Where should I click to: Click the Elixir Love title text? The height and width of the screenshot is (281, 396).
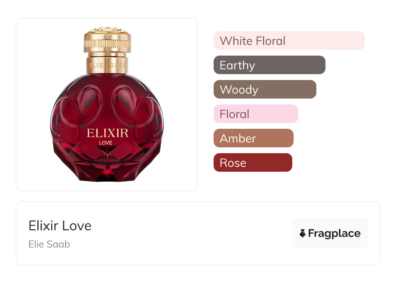click(60, 226)
